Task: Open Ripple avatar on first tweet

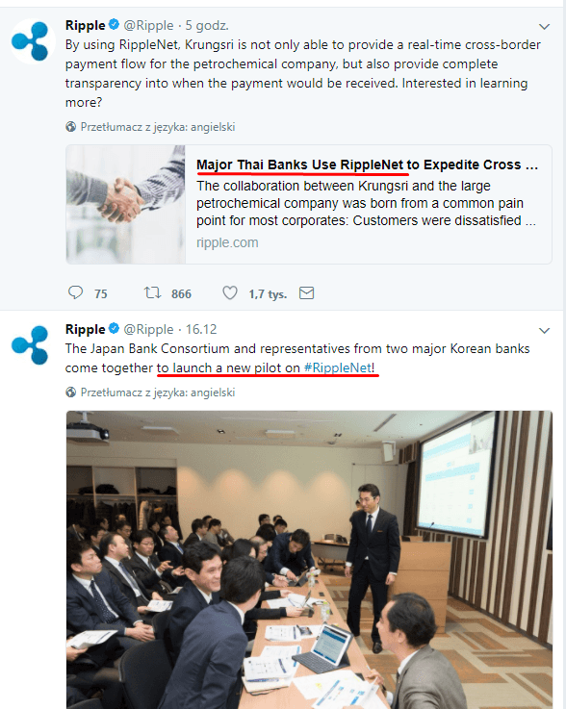Action: [x=31, y=41]
